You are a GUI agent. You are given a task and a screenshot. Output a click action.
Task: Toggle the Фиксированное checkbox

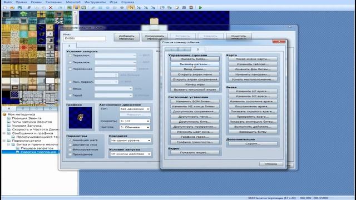tap(70, 149)
